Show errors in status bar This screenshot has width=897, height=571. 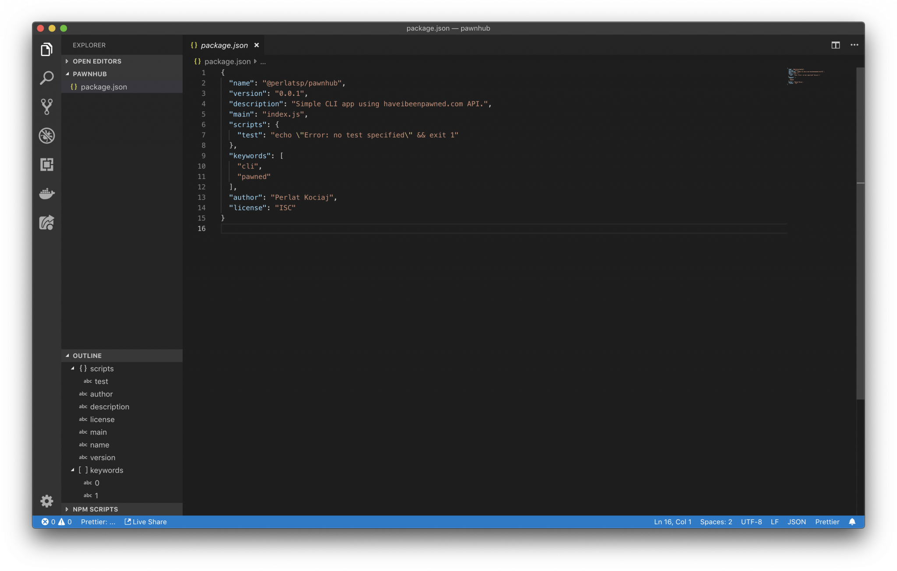pos(48,522)
